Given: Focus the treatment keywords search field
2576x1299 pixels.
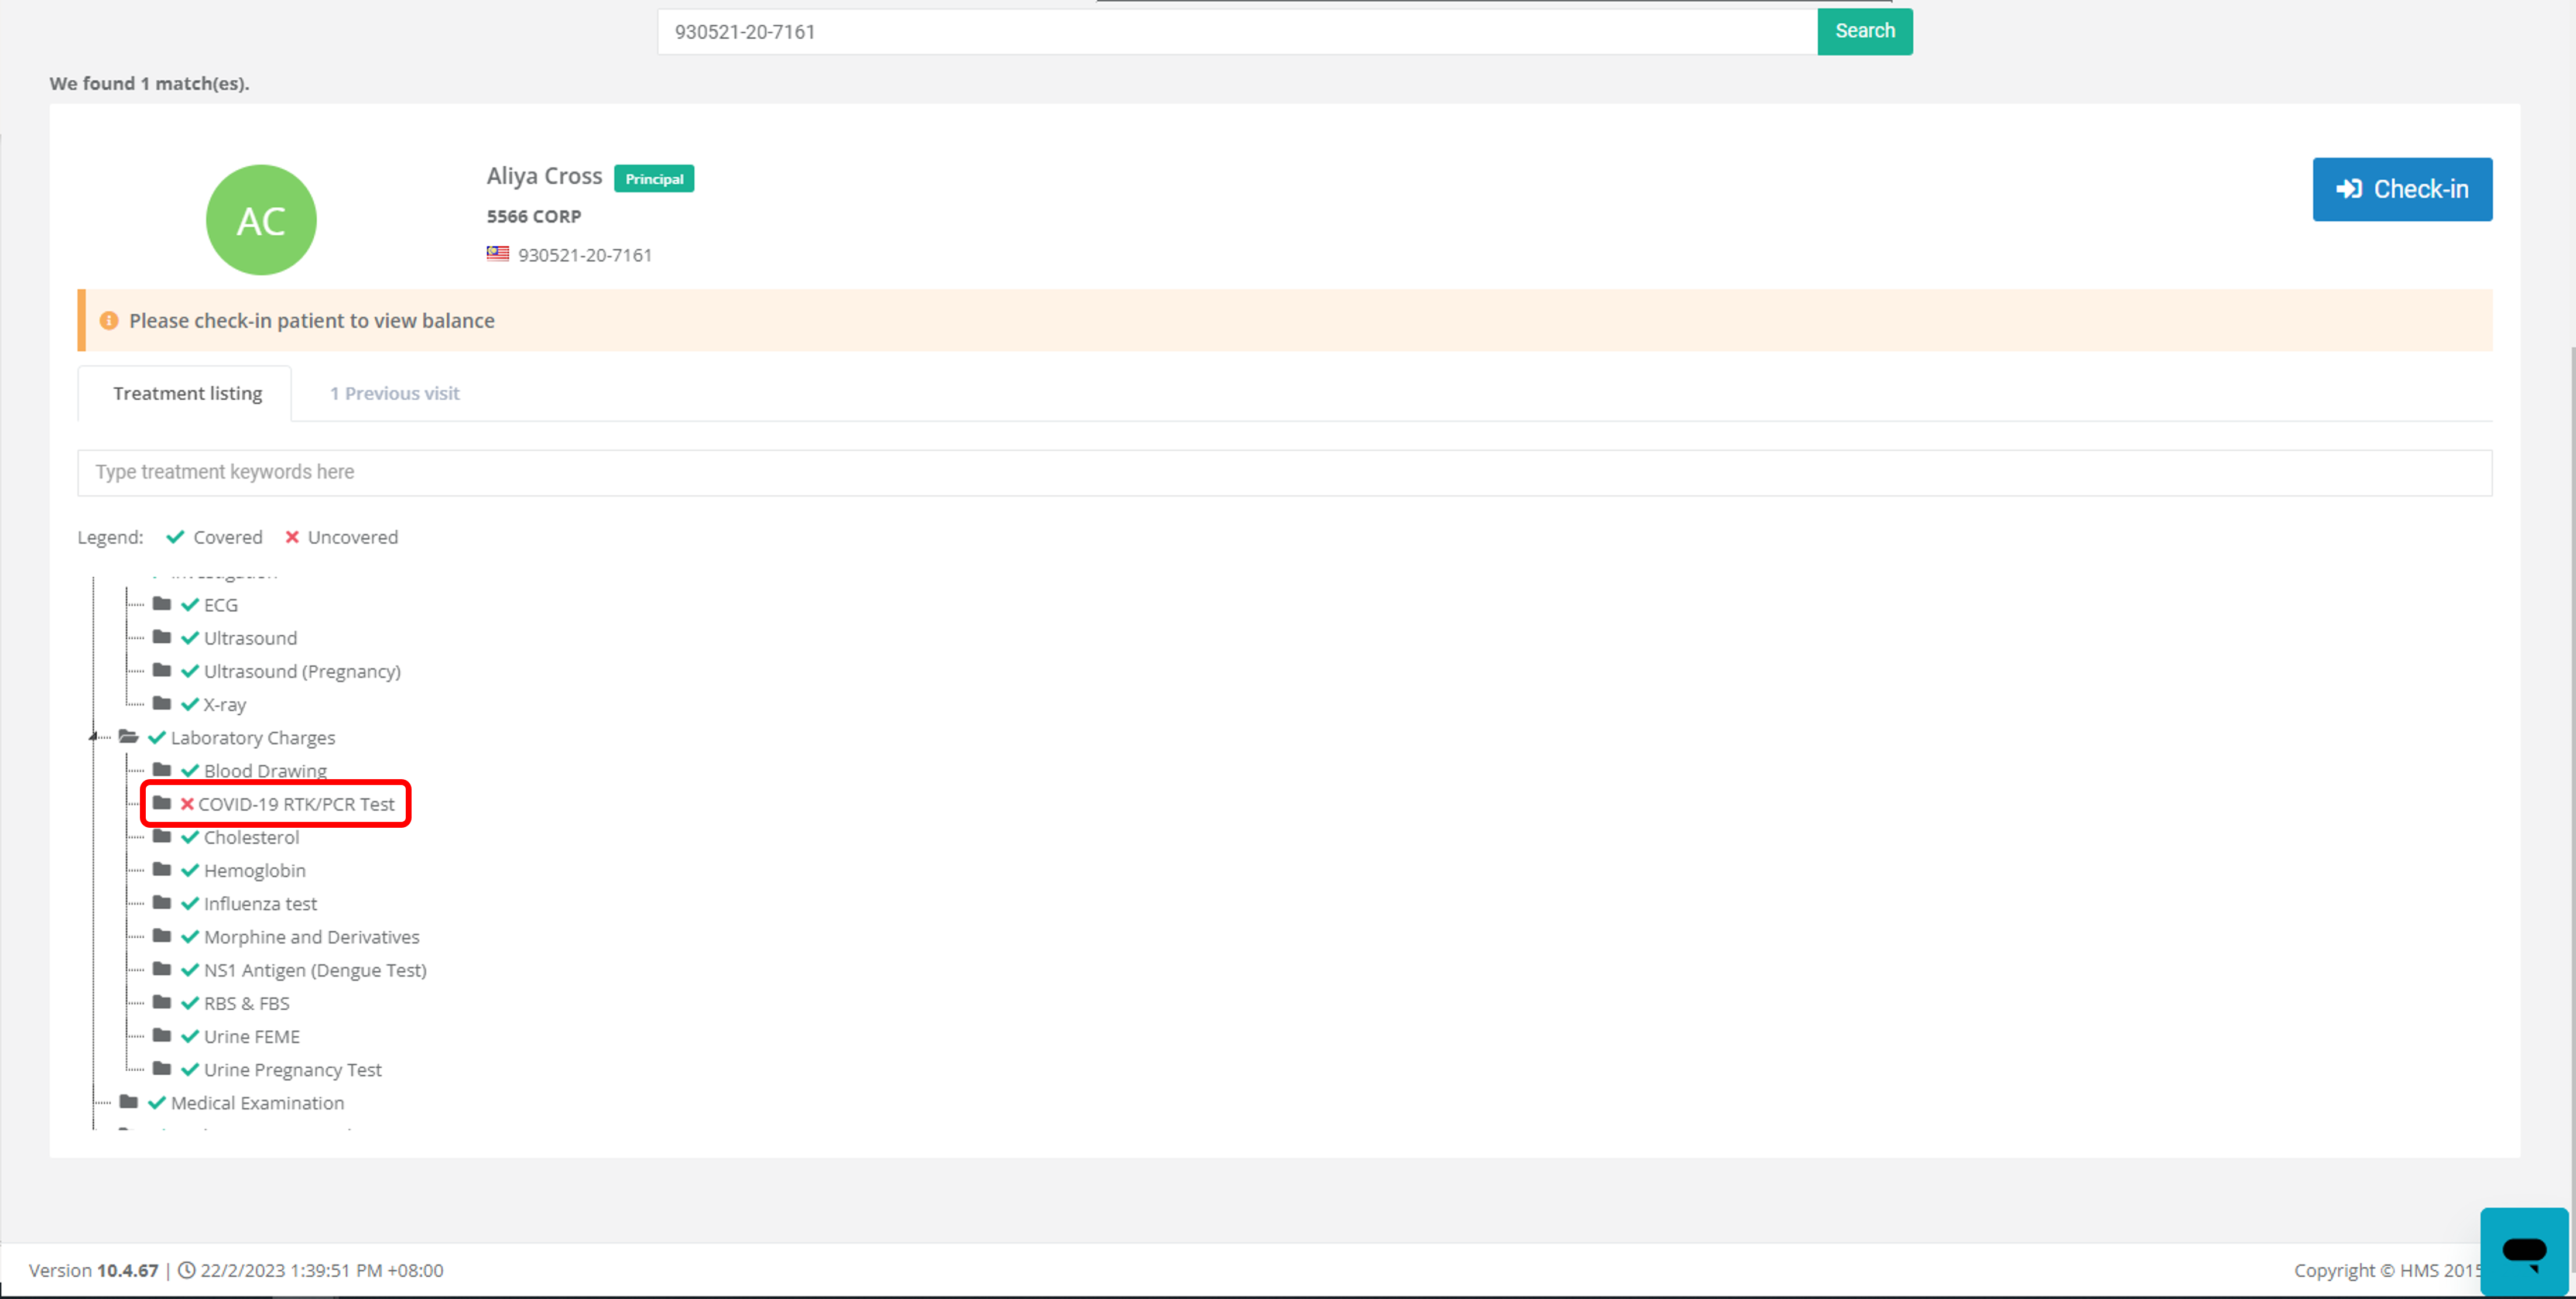Looking at the screenshot, I should [x=1284, y=472].
